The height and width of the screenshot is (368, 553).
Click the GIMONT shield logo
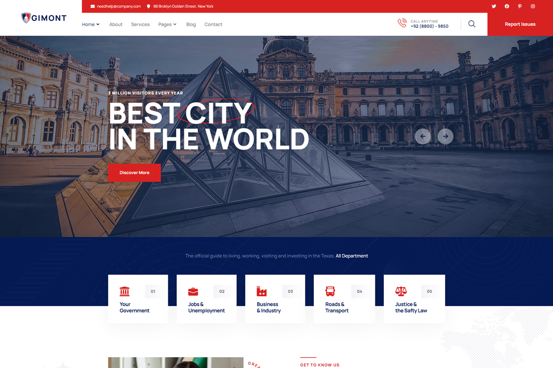pyautogui.click(x=26, y=17)
